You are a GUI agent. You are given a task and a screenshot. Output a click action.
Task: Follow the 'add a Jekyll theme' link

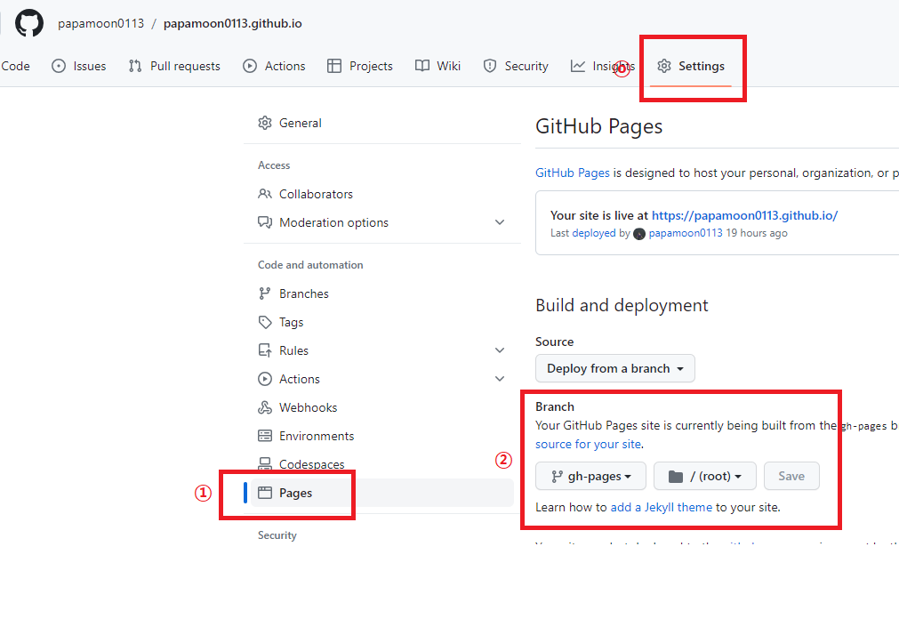(661, 507)
